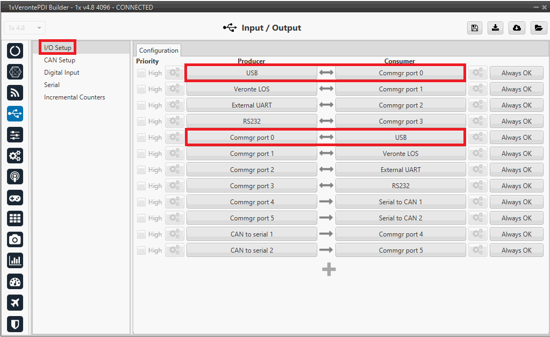This screenshot has height=337, width=550.
Task: Enable High priority checkbox for USB producer row
Action: click(x=141, y=73)
